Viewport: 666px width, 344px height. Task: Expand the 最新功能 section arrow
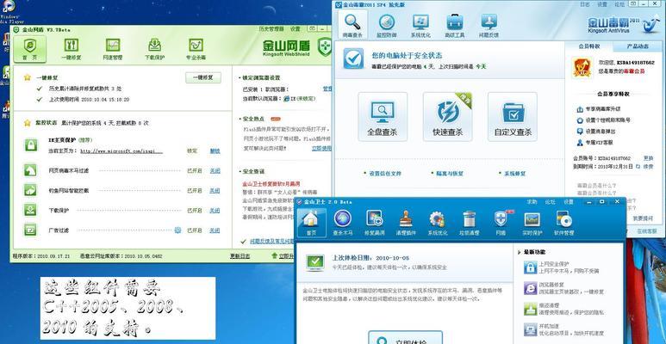[x=519, y=252]
